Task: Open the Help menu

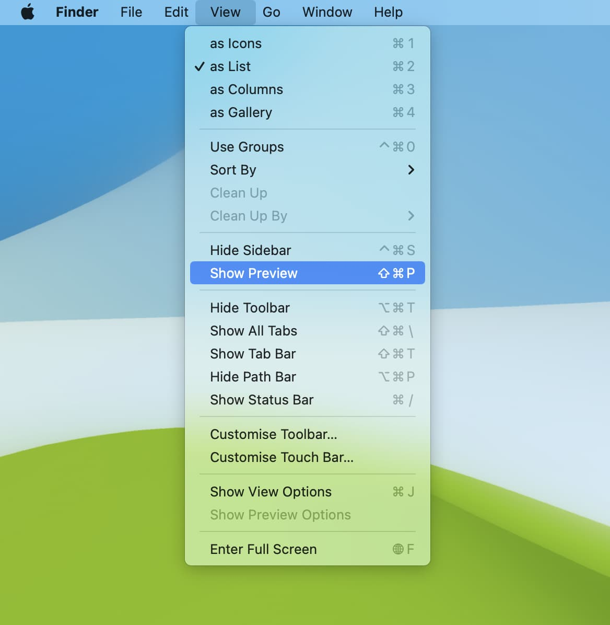Action: (x=388, y=12)
